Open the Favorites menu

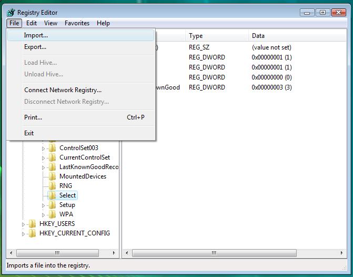point(77,23)
